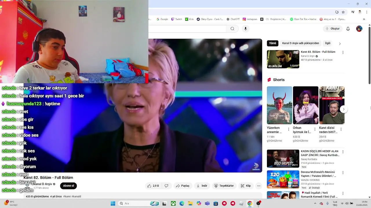Viewport: 371px width, 208px height.
Task: Open Kanıt dizisi neden bitti short
Action: coord(332,105)
